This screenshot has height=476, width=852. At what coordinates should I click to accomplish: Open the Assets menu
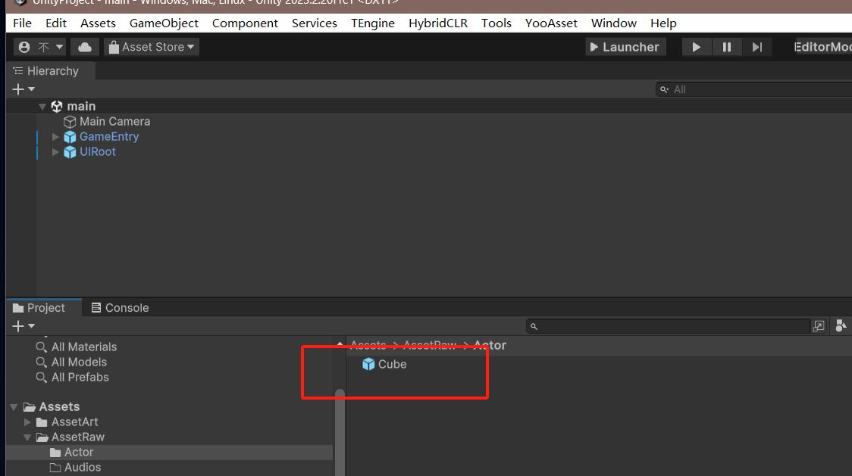point(98,23)
